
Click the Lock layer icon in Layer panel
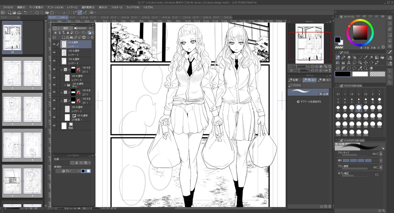click(x=68, y=33)
